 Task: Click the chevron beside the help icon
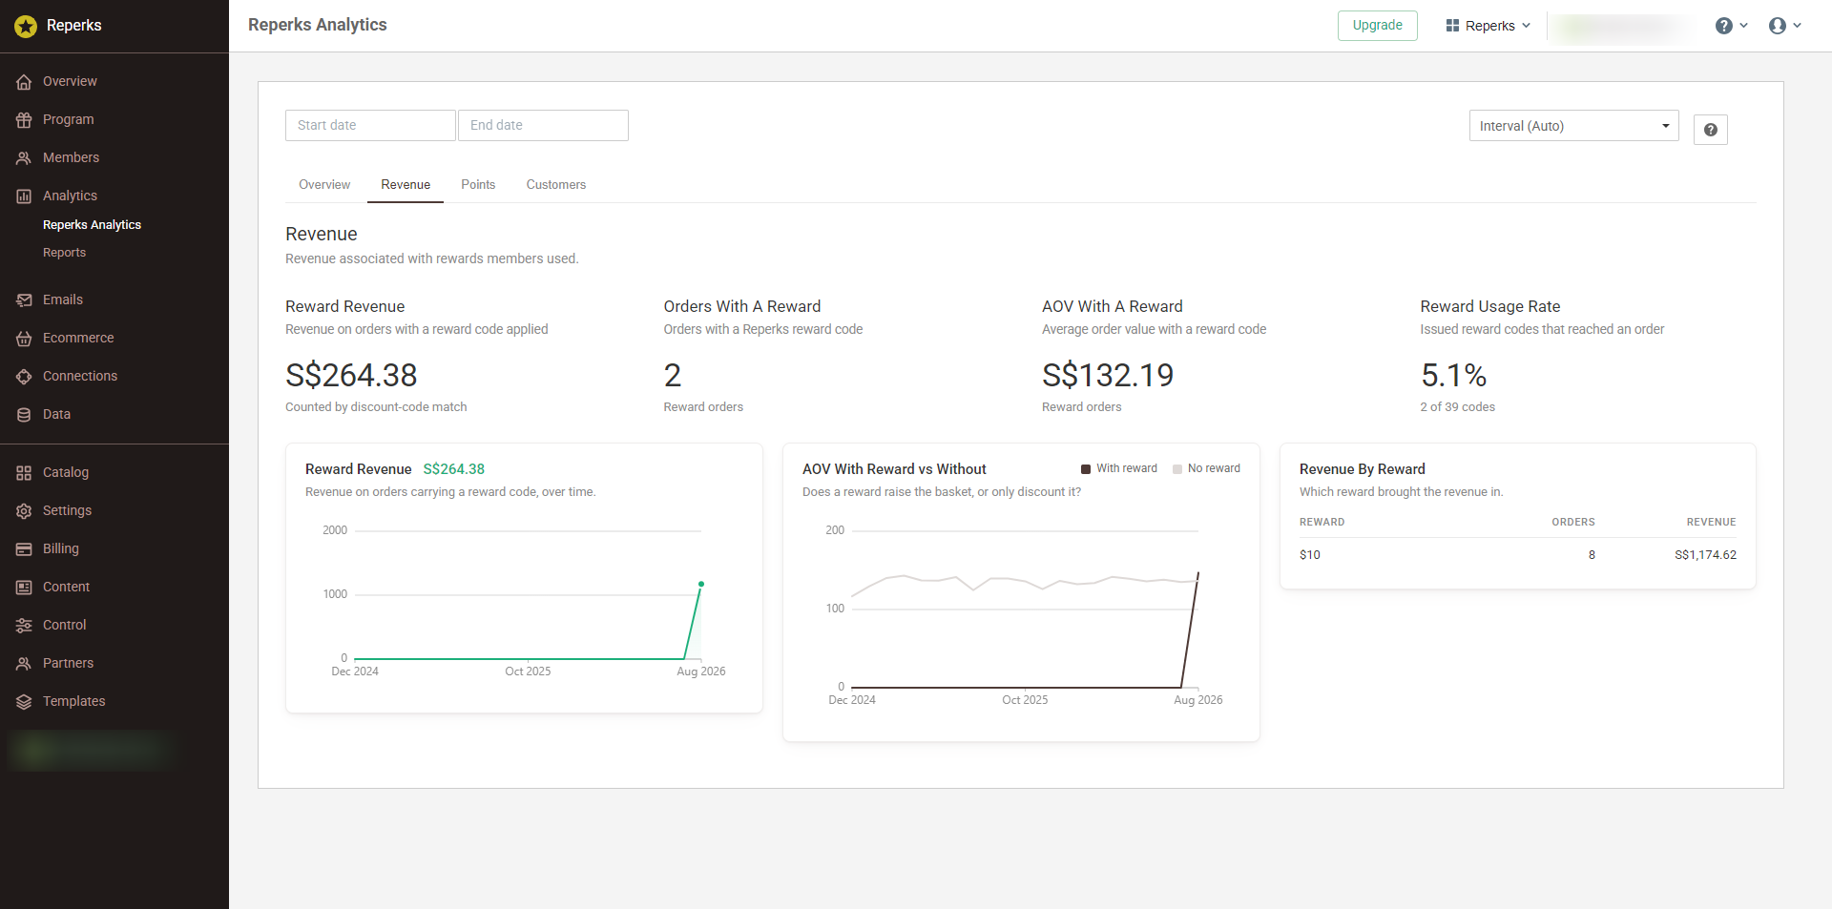[x=1744, y=26]
